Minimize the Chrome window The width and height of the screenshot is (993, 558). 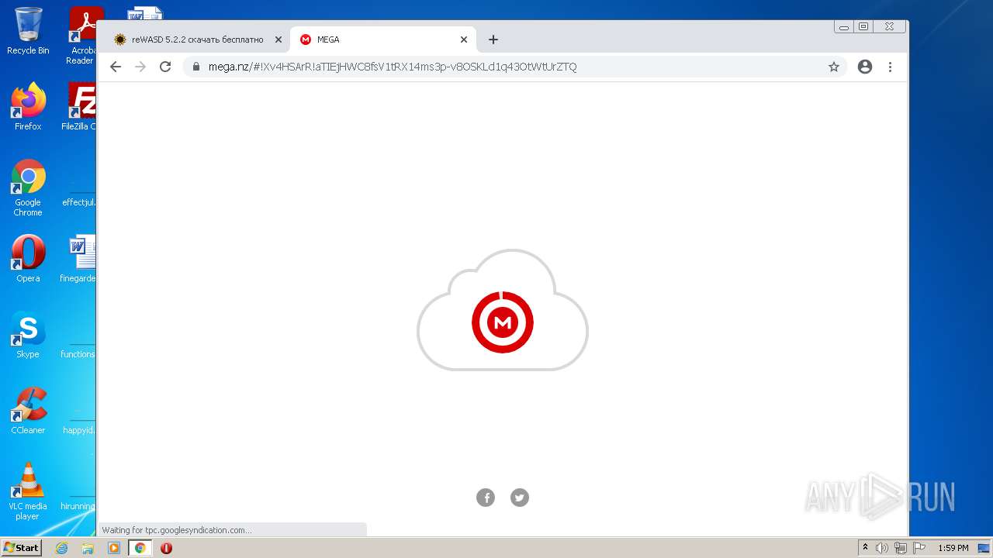[844, 26]
